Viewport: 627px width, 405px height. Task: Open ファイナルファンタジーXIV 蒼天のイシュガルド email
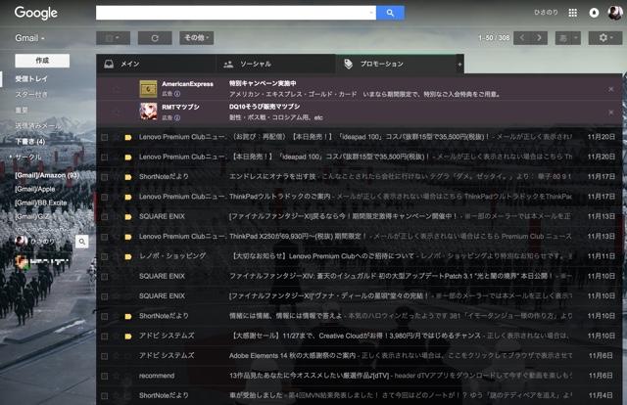pos(360,277)
